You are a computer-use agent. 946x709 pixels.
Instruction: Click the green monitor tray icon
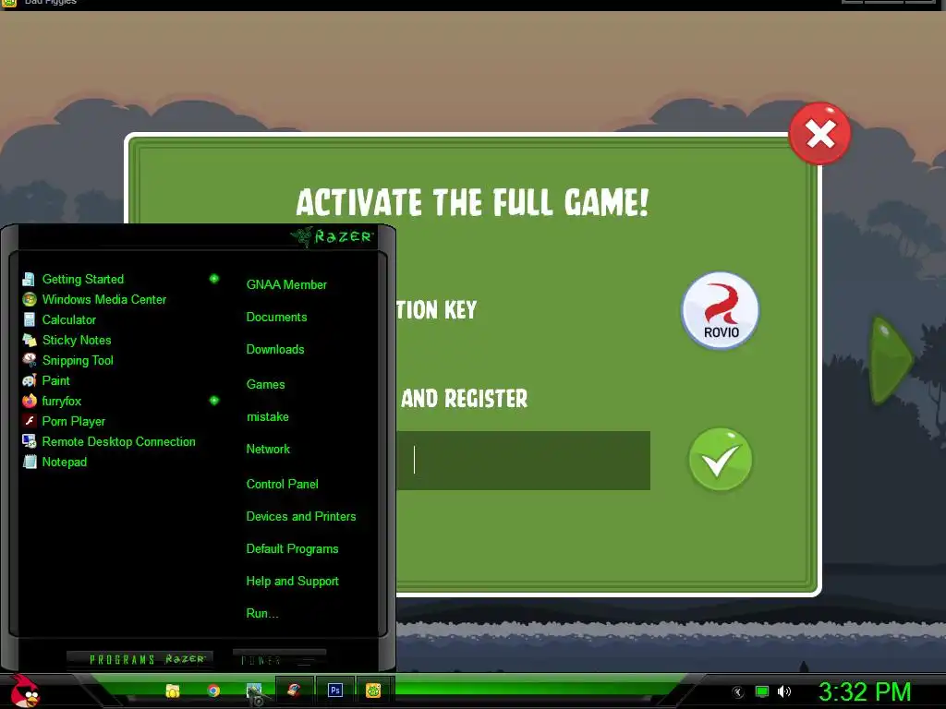(x=762, y=691)
